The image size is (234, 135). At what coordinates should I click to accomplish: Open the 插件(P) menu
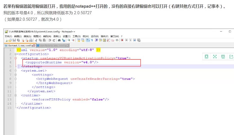104,36
